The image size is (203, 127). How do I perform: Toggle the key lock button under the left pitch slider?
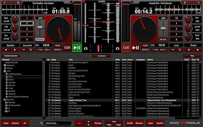[x=40, y=39]
